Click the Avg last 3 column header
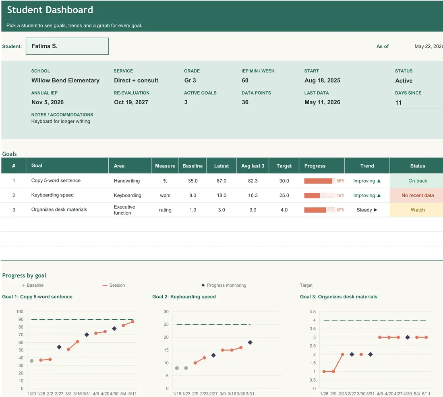This screenshot has height=397, width=443. pos(253,165)
